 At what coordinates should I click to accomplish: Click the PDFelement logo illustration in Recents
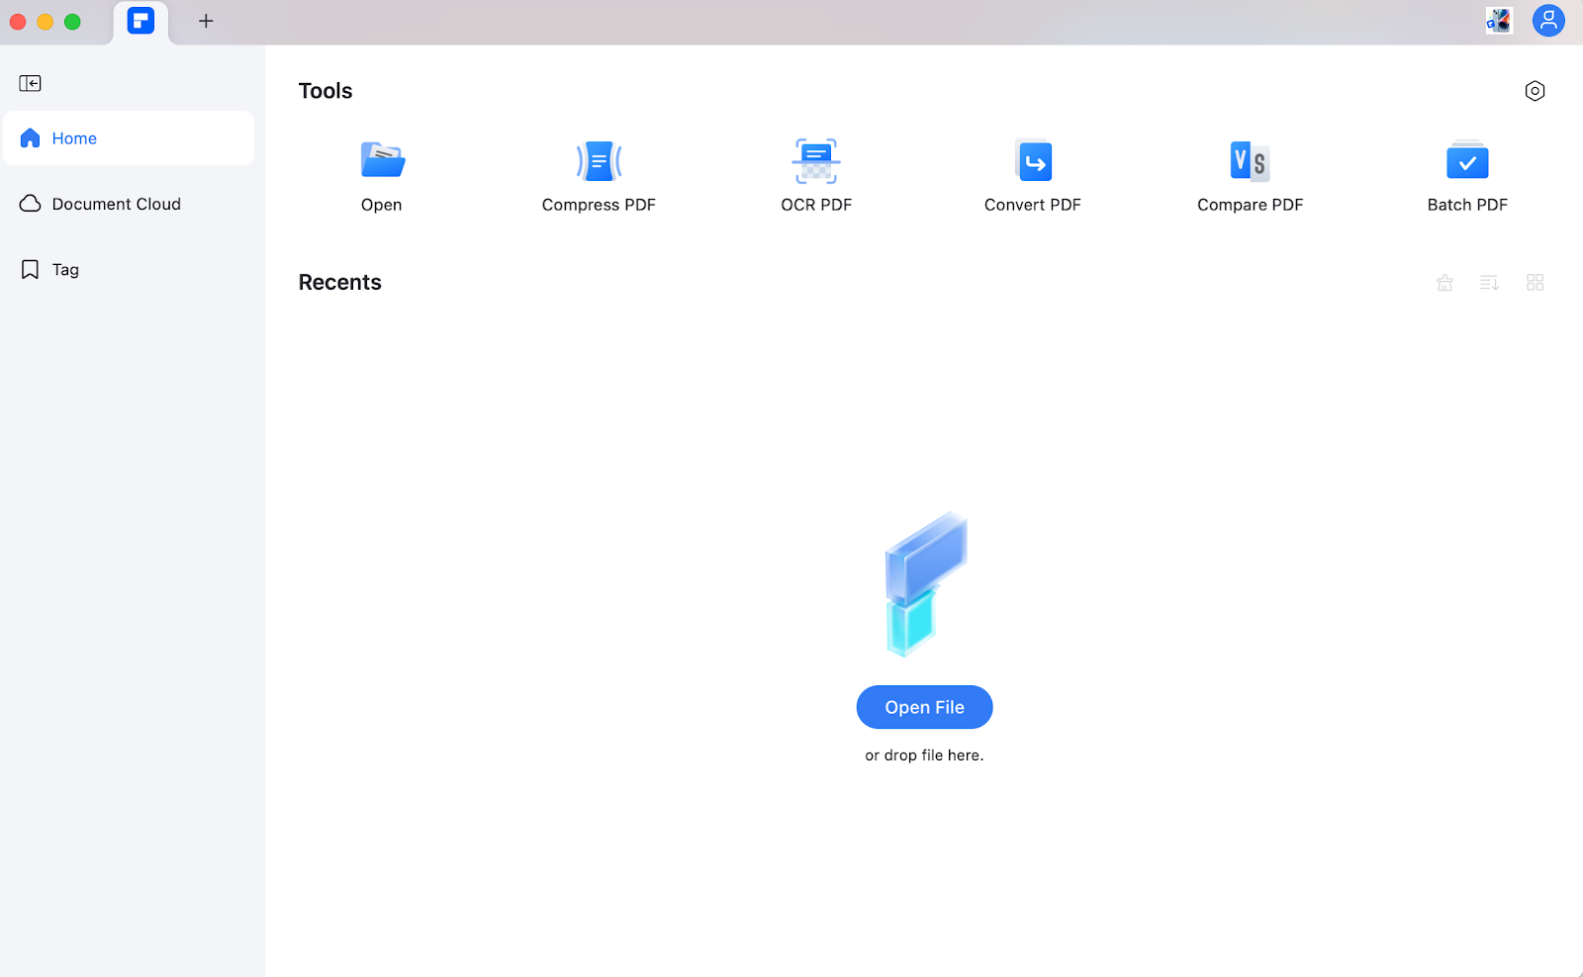925,584
